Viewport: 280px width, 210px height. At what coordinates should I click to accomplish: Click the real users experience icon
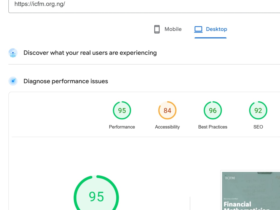pos(13,53)
